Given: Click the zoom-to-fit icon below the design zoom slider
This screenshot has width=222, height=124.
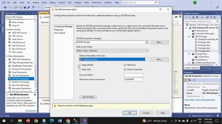Looking at the screenshot, I should [176, 92].
